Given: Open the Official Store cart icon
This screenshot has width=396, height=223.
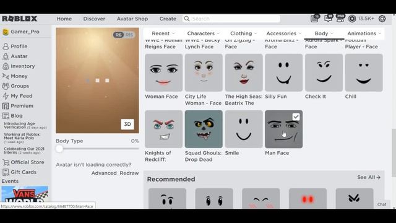Looking at the screenshot, I should coord(6,162).
